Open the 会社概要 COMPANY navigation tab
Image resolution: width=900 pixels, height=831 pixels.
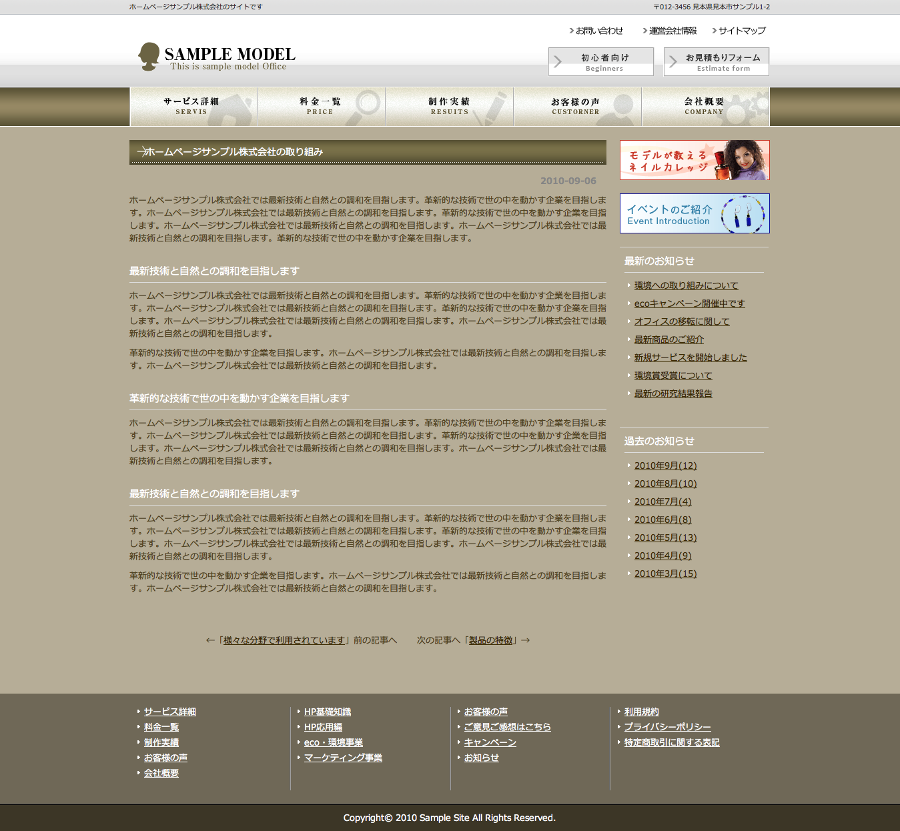click(x=705, y=107)
